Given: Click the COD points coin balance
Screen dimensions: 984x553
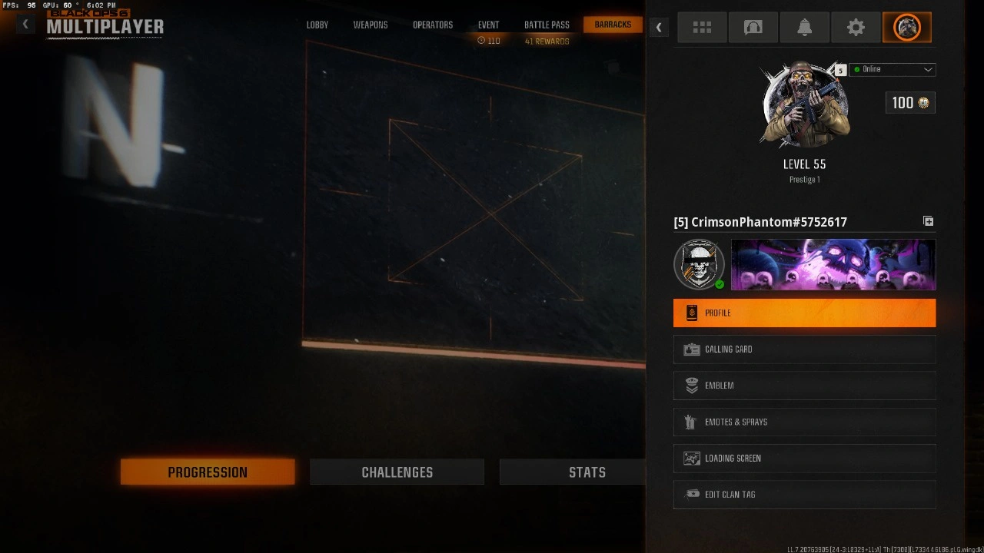Looking at the screenshot, I should (x=910, y=103).
